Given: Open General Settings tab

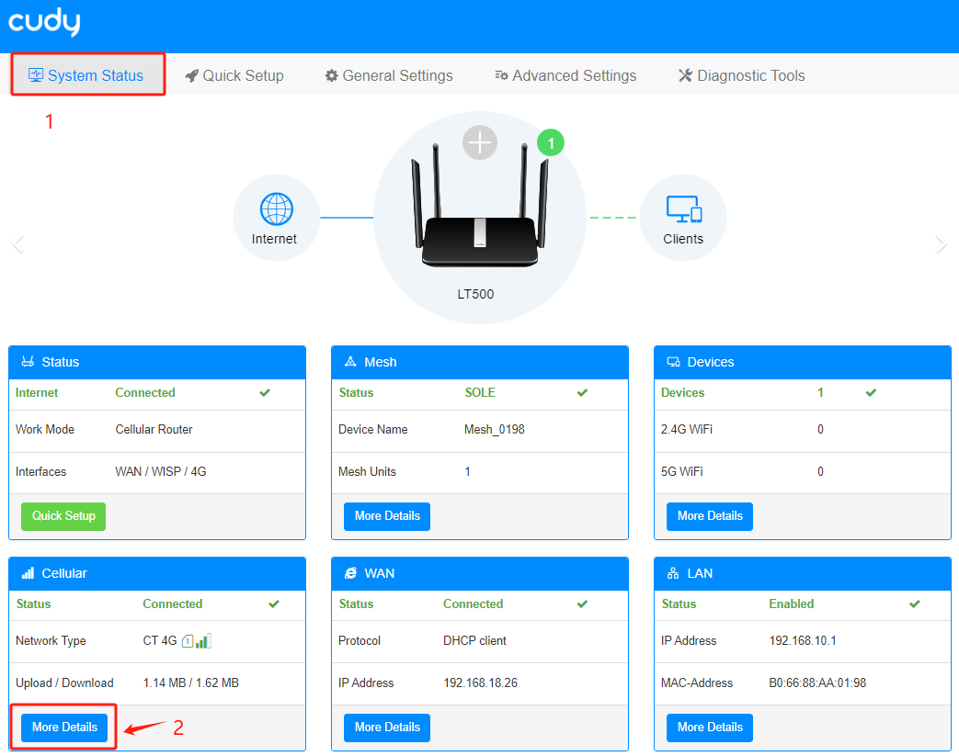Looking at the screenshot, I should click(x=389, y=75).
